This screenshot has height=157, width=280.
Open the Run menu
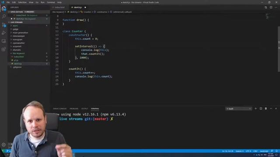coord(42,2)
